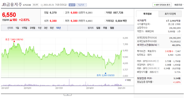Image resolution: width=188 pixels, height=98 pixels.
Task: Click the stock name JB금융지주
Action: coord(12,5)
